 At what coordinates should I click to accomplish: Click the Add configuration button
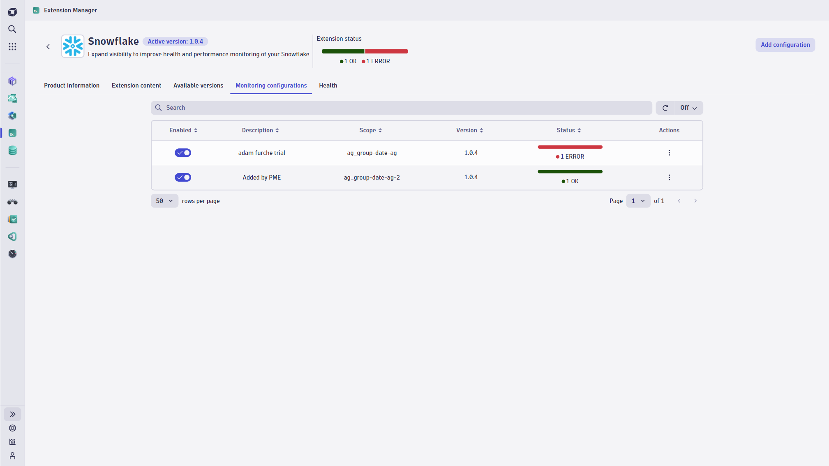pos(784,45)
